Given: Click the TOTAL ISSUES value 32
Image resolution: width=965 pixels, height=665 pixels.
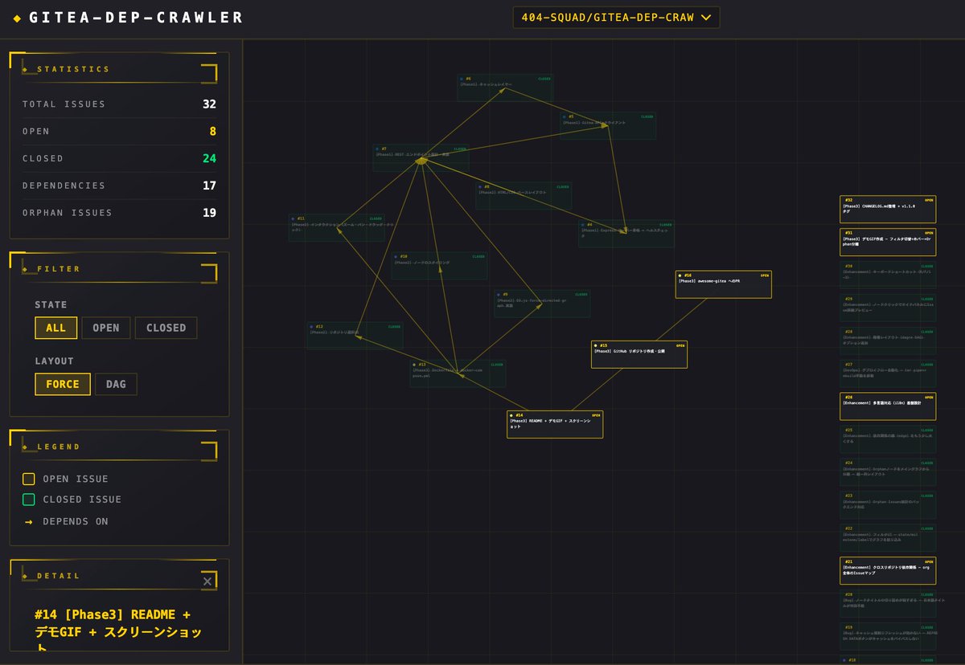Looking at the screenshot, I should tap(209, 104).
